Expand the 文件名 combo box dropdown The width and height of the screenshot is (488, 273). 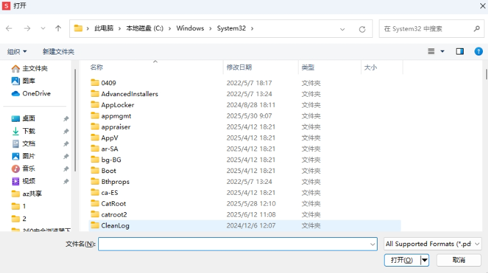tap(372, 244)
